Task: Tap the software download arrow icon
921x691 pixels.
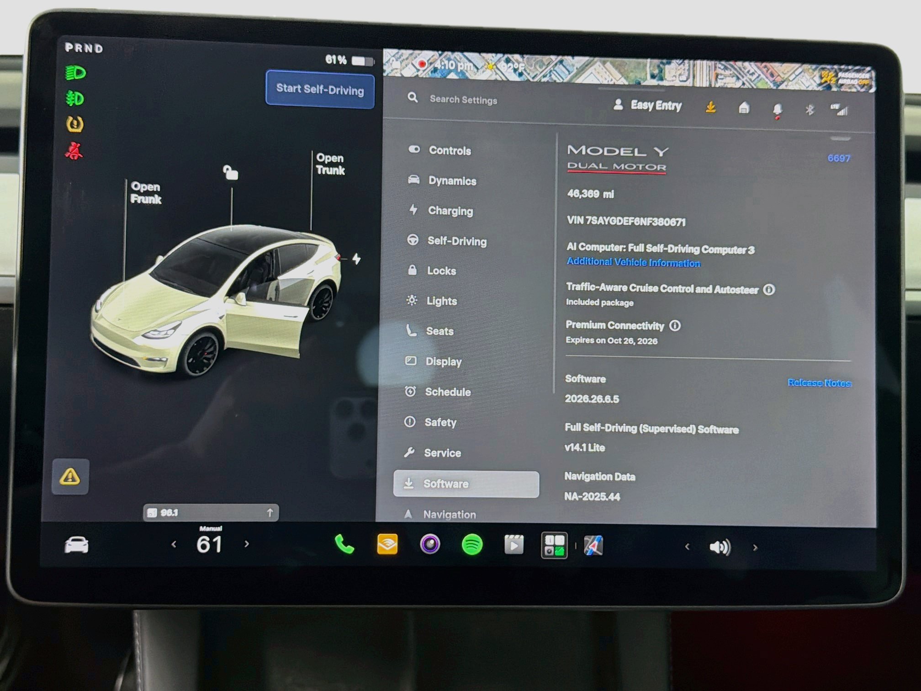Action: click(710, 107)
